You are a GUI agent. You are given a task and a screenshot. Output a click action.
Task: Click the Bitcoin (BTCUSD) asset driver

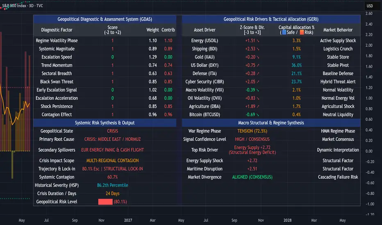pos(205,115)
